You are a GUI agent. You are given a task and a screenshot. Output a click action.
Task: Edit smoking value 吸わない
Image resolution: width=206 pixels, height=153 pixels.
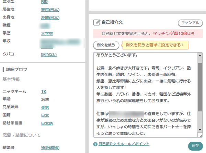pyautogui.click(x=49, y=55)
